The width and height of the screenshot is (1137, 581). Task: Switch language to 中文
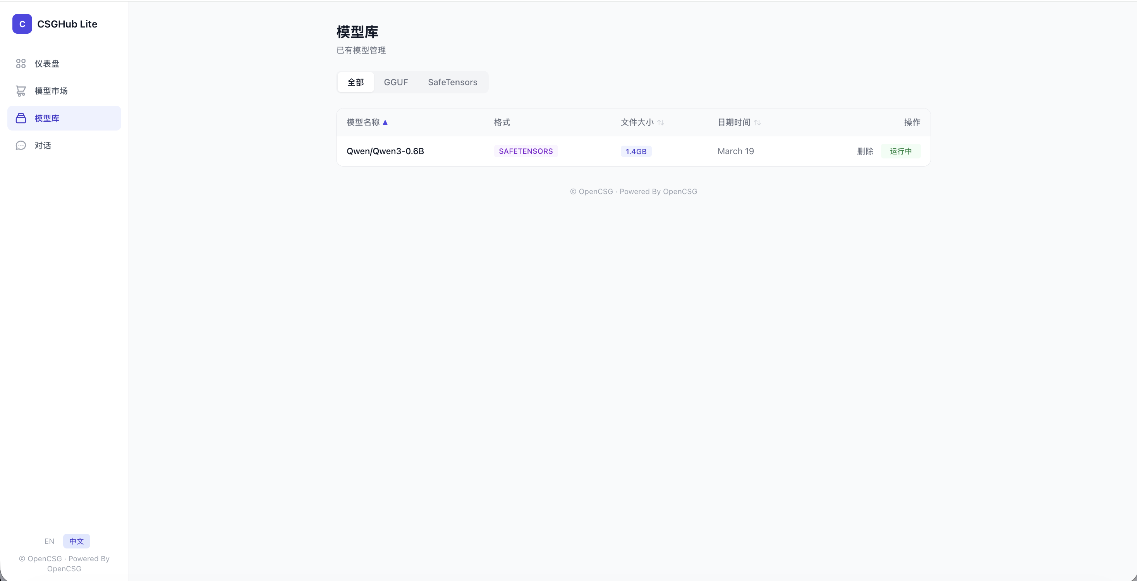click(76, 541)
